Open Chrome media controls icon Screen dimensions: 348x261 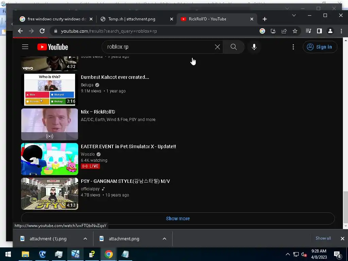coord(309,31)
